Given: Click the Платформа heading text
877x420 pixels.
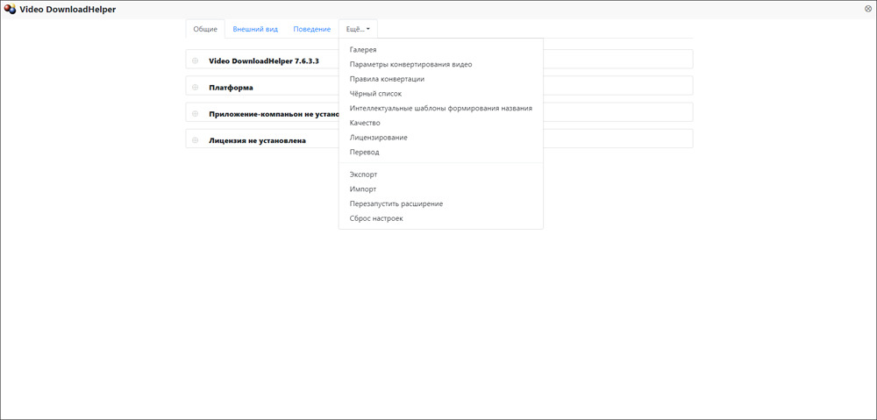Looking at the screenshot, I should click(x=231, y=87).
